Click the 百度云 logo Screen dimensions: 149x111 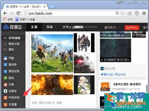coord(13,27)
